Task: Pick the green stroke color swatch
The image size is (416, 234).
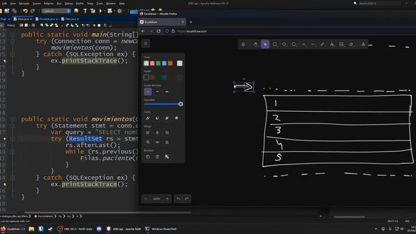Action: point(158,63)
